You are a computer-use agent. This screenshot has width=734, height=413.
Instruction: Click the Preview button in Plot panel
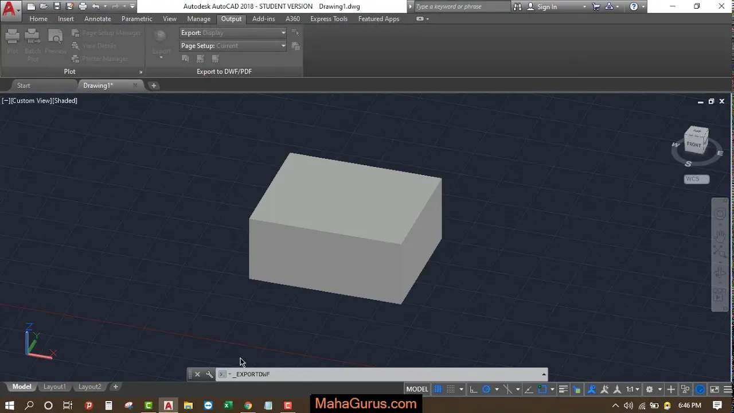[x=56, y=42]
